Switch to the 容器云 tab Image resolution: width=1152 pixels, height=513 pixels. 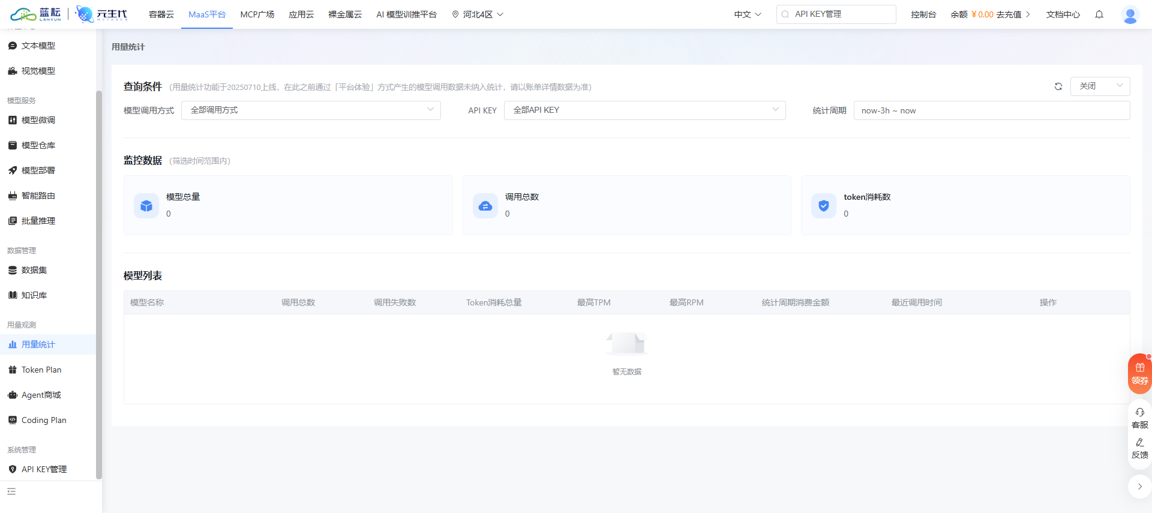(161, 14)
